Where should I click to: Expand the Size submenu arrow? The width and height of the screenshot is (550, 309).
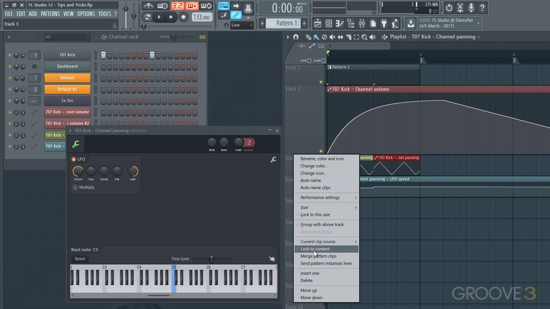pyautogui.click(x=356, y=208)
